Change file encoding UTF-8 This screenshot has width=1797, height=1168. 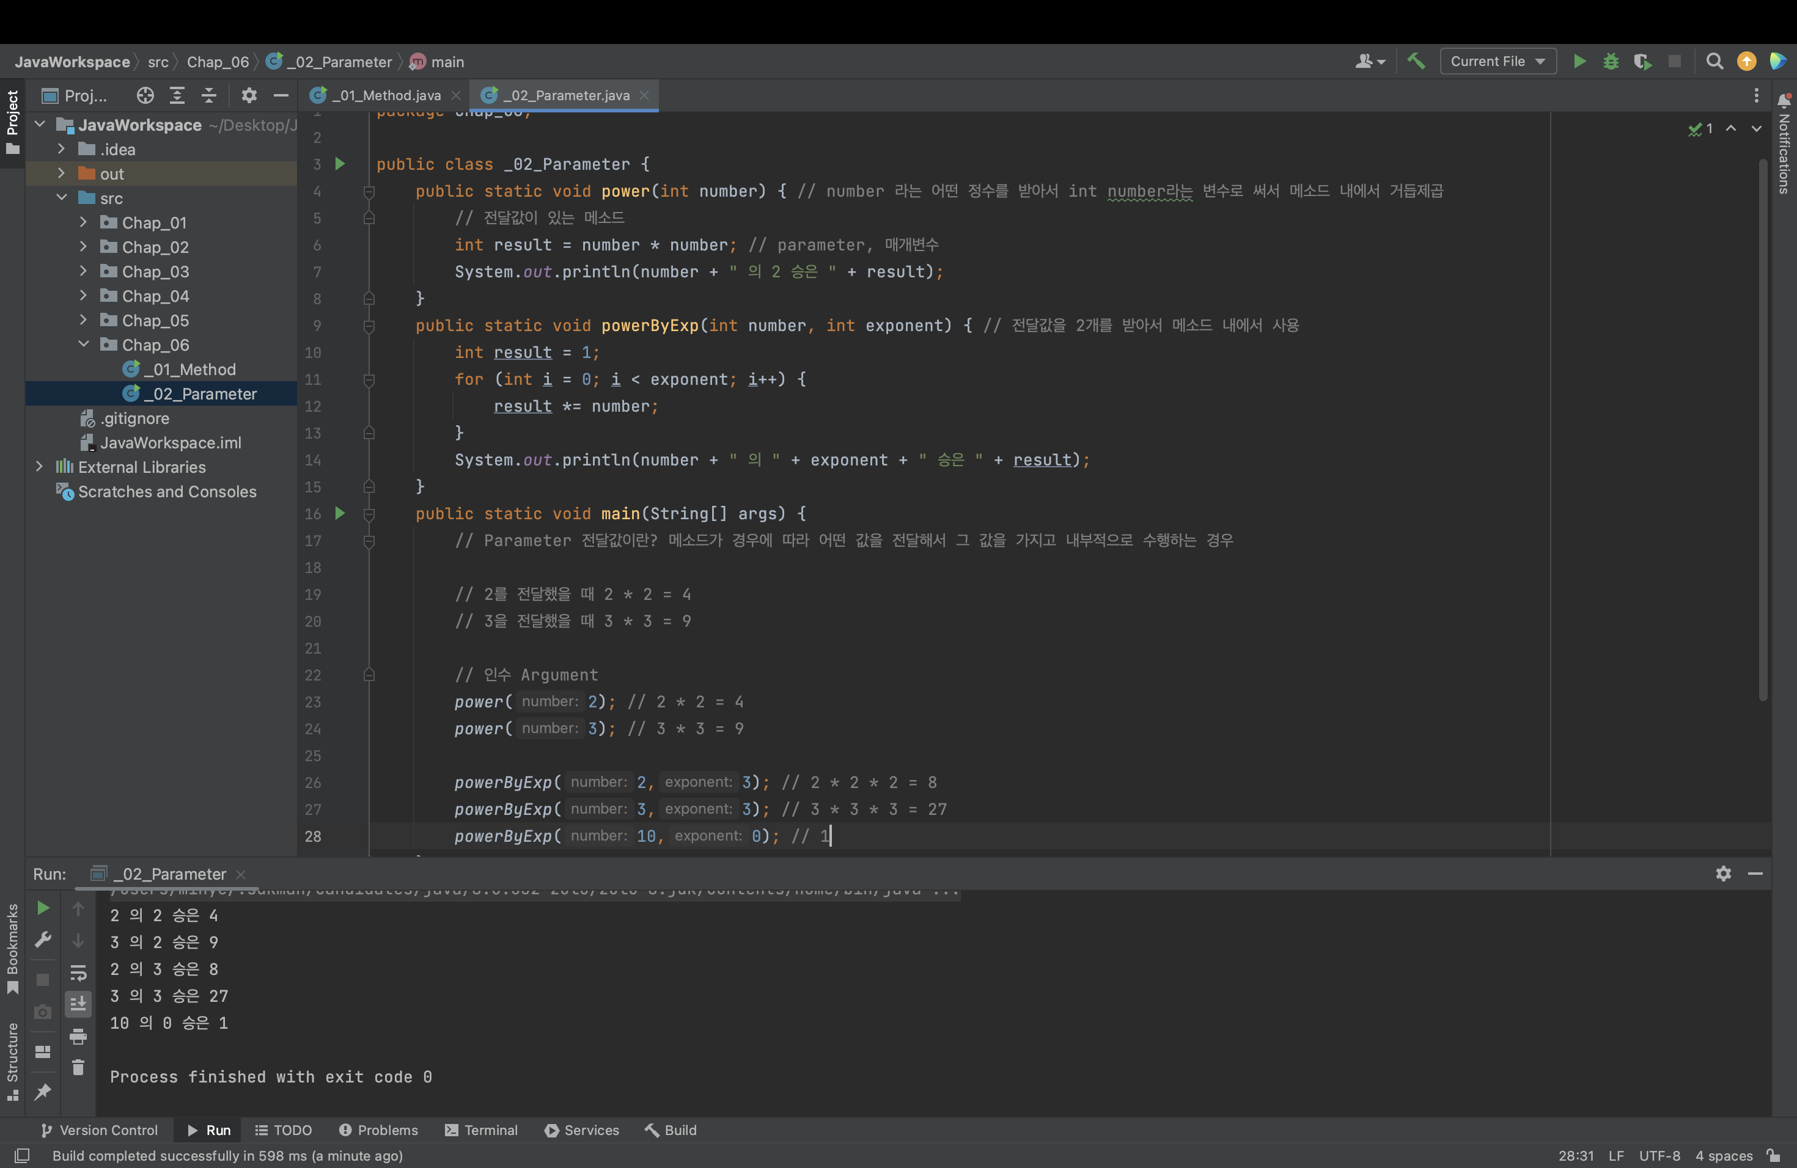(1659, 1155)
